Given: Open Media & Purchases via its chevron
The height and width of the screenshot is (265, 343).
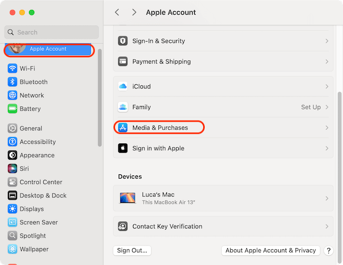Looking at the screenshot, I should (x=327, y=127).
